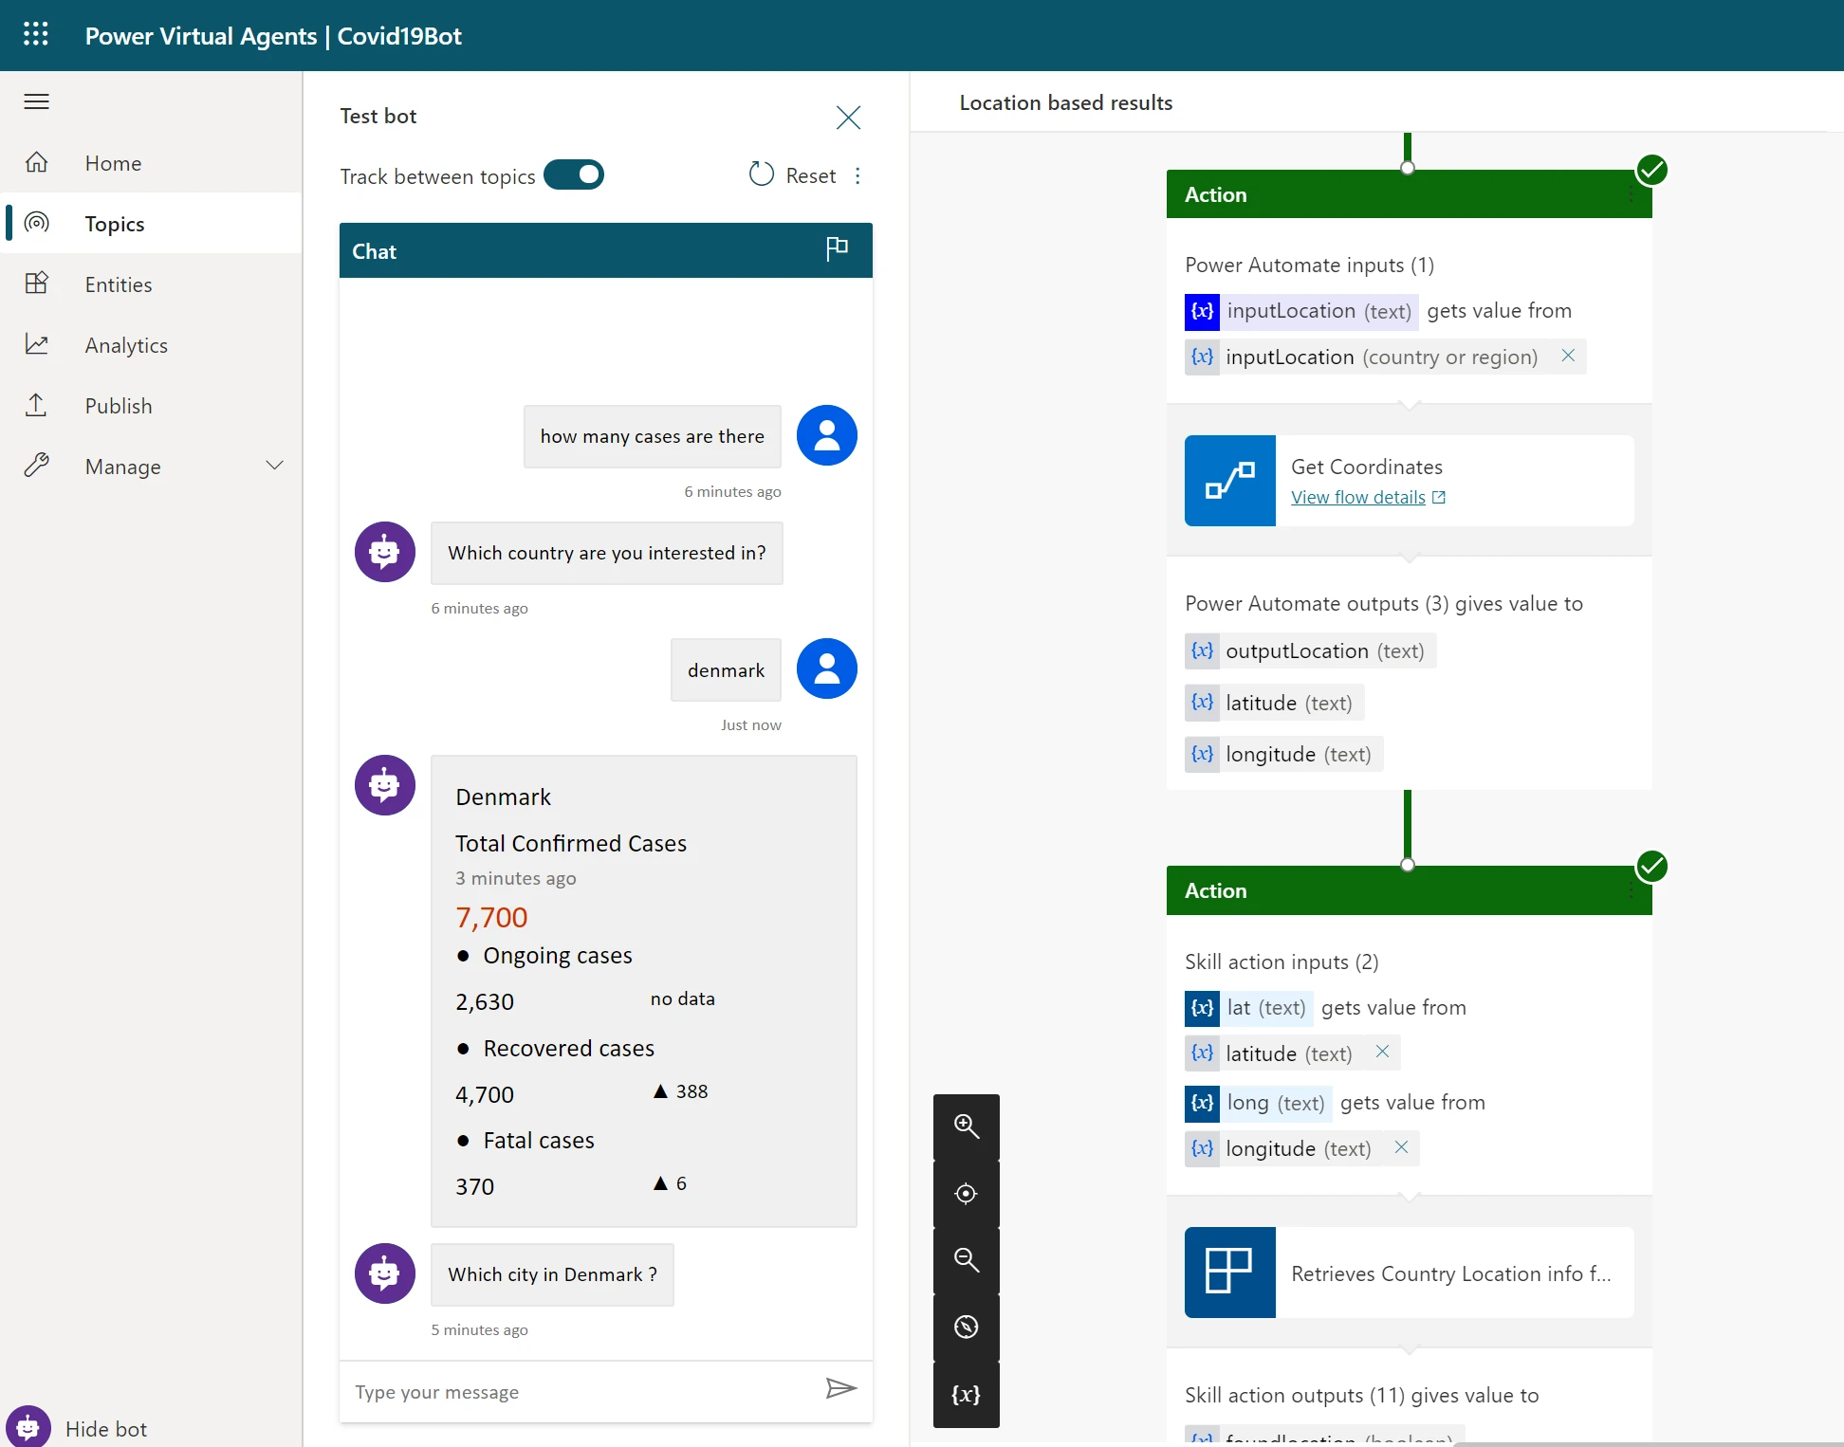
Task: Expand the Manage section in the sidebar
Action: 274,466
